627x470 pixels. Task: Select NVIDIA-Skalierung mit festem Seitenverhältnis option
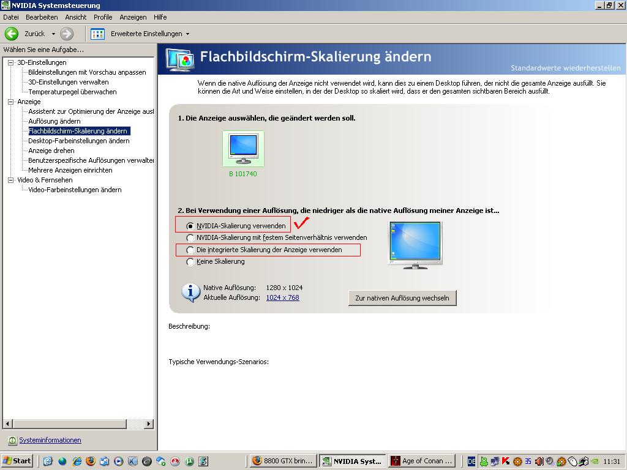click(x=190, y=238)
